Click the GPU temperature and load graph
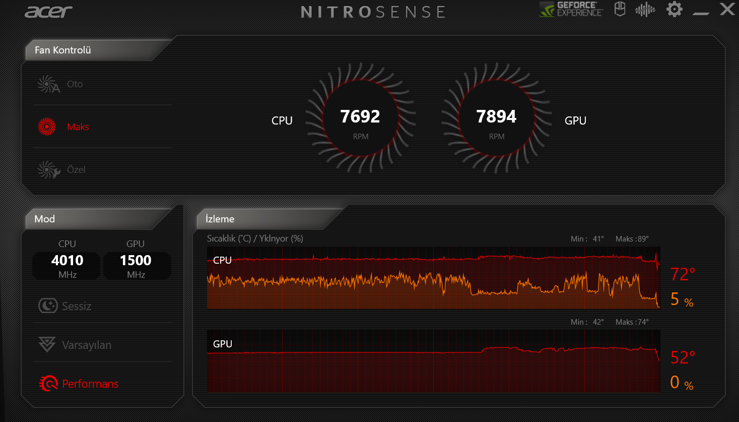739x422 pixels. [433, 361]
